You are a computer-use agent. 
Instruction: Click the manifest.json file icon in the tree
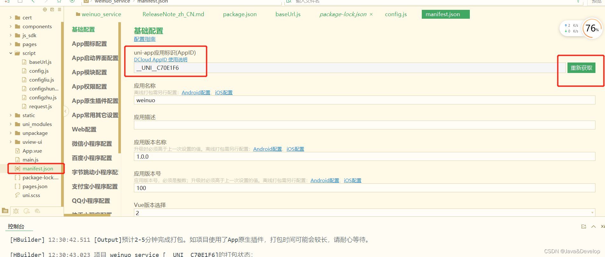[x=17, y=168]
